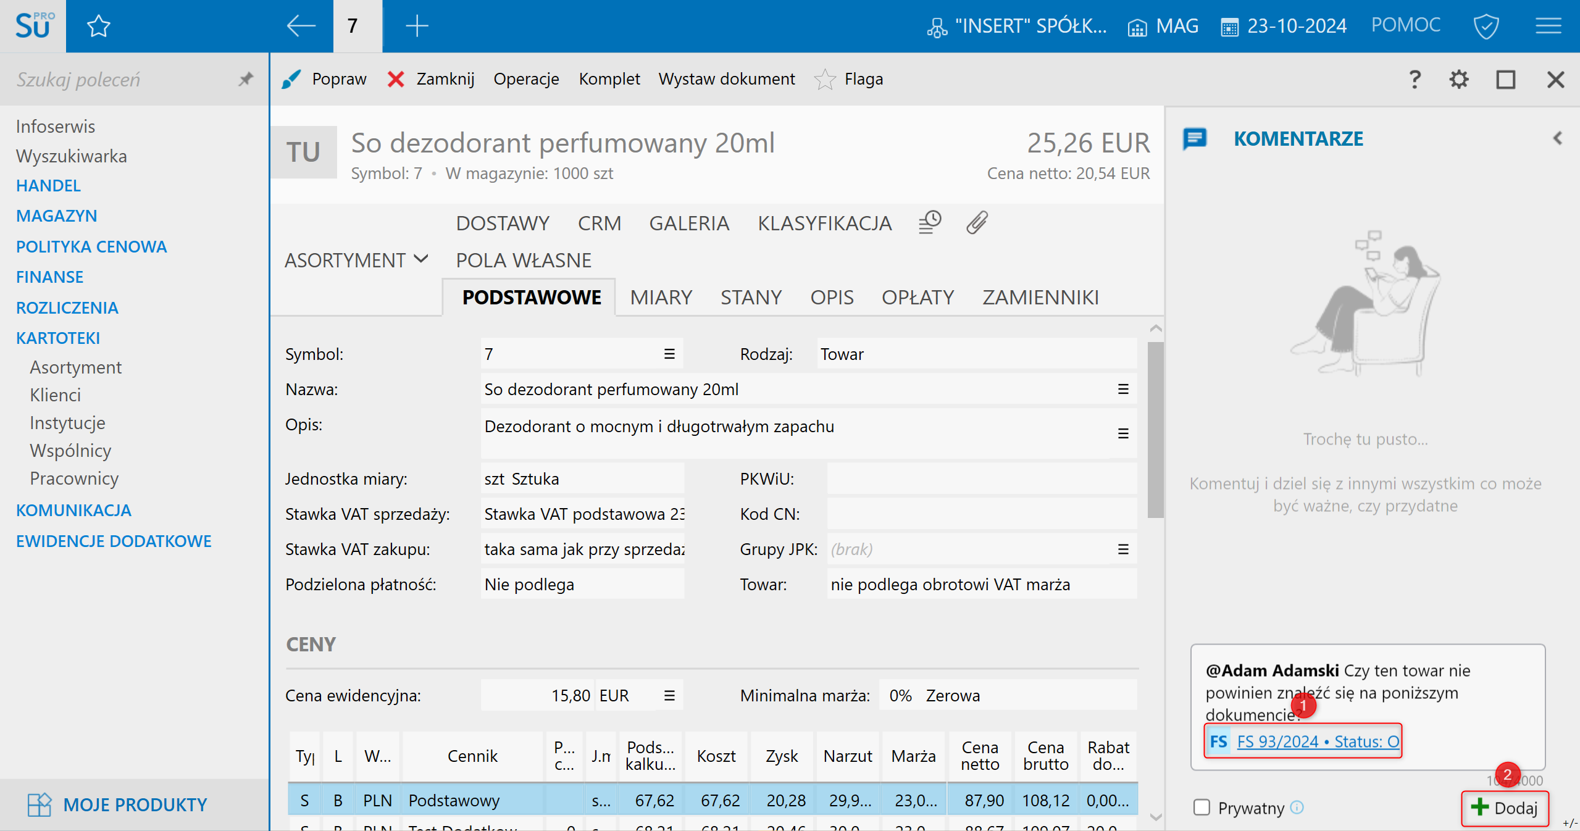The height and width of the screenshot is (831, 1580).
Task: Open the attachments paperclip icon
Action: point(977,222)
